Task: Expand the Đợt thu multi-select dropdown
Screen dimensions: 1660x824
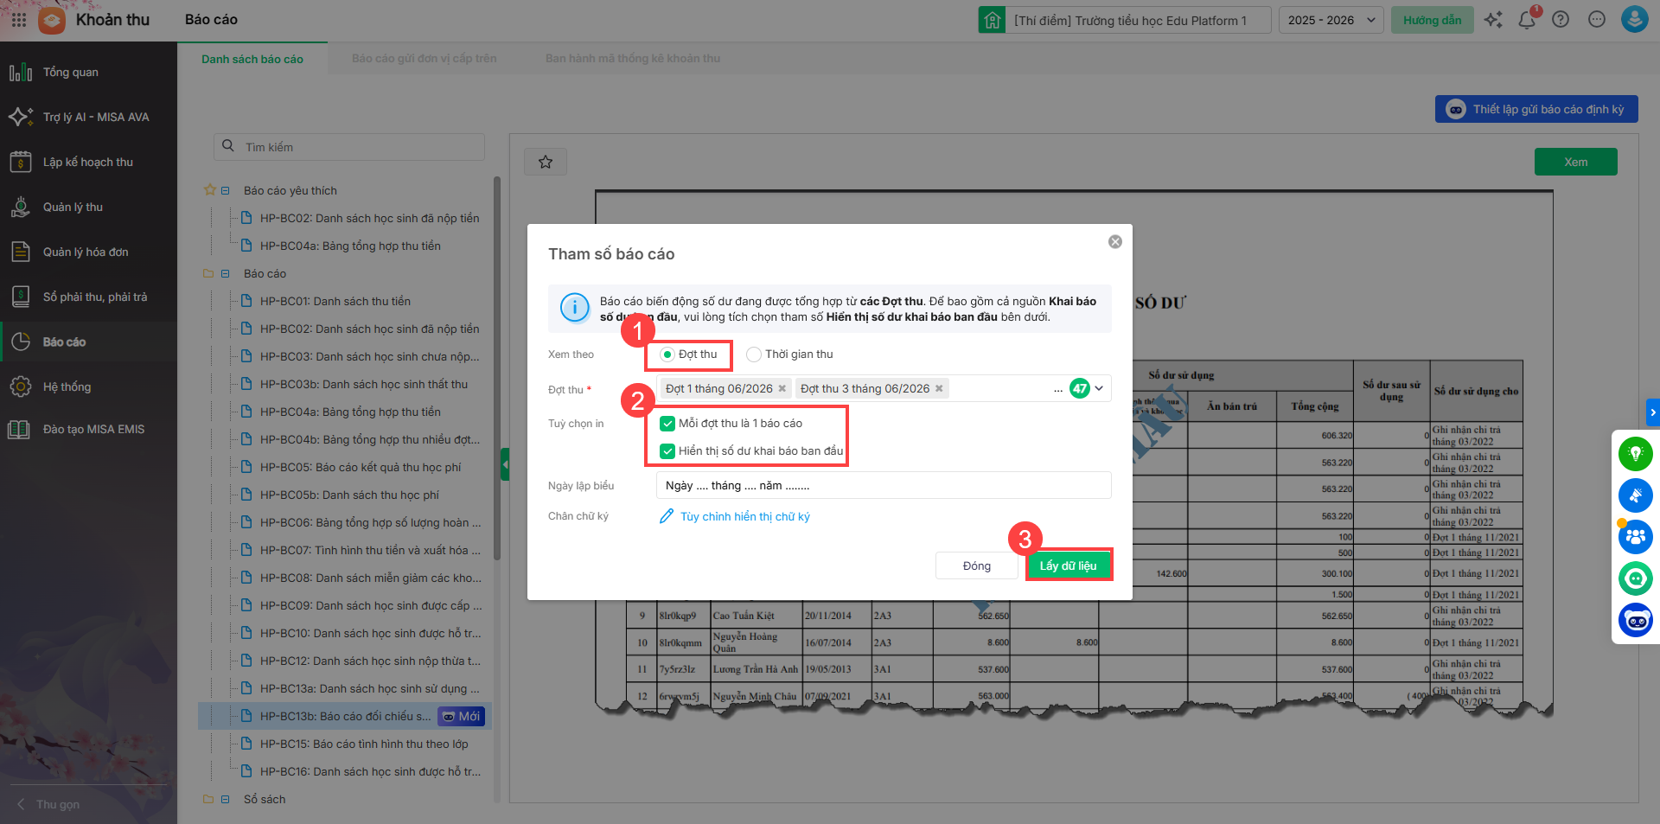Action: click(x=1099, y=389)
